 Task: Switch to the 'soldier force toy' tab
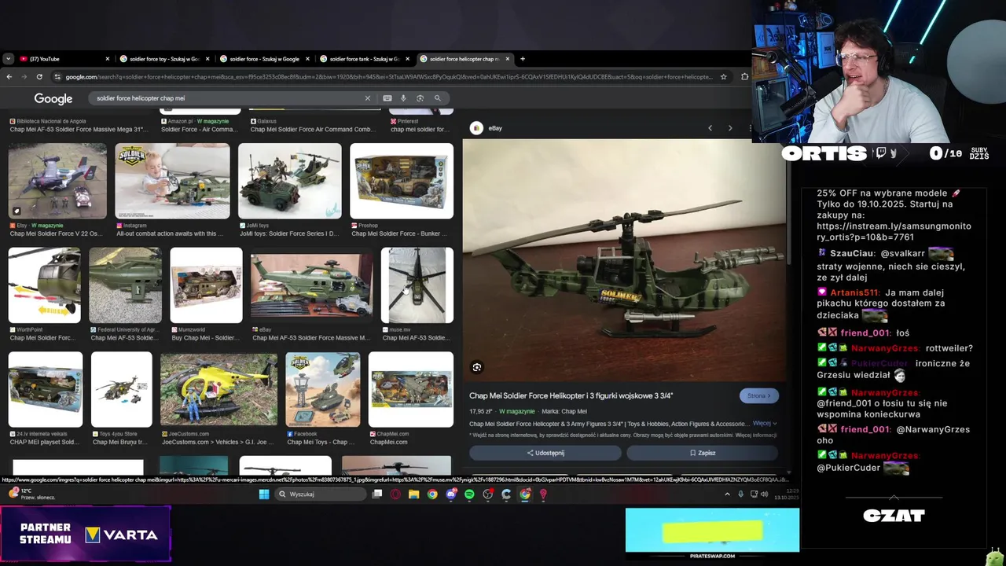(164, 59)
